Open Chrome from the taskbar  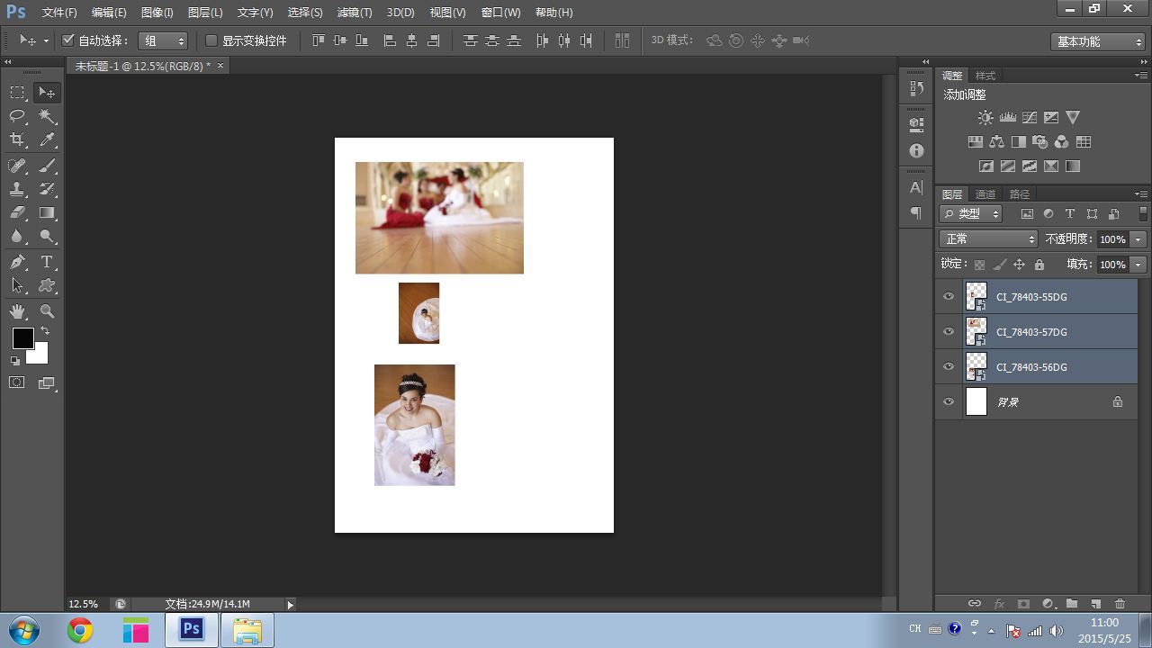80,631
